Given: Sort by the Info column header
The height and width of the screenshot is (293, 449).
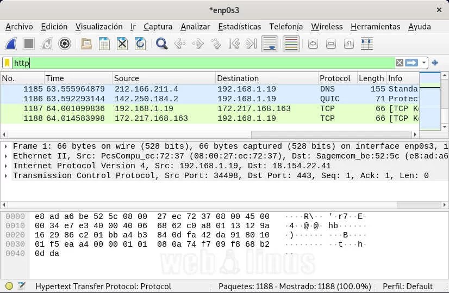Looking at the screenshot, I should (403, 78).
